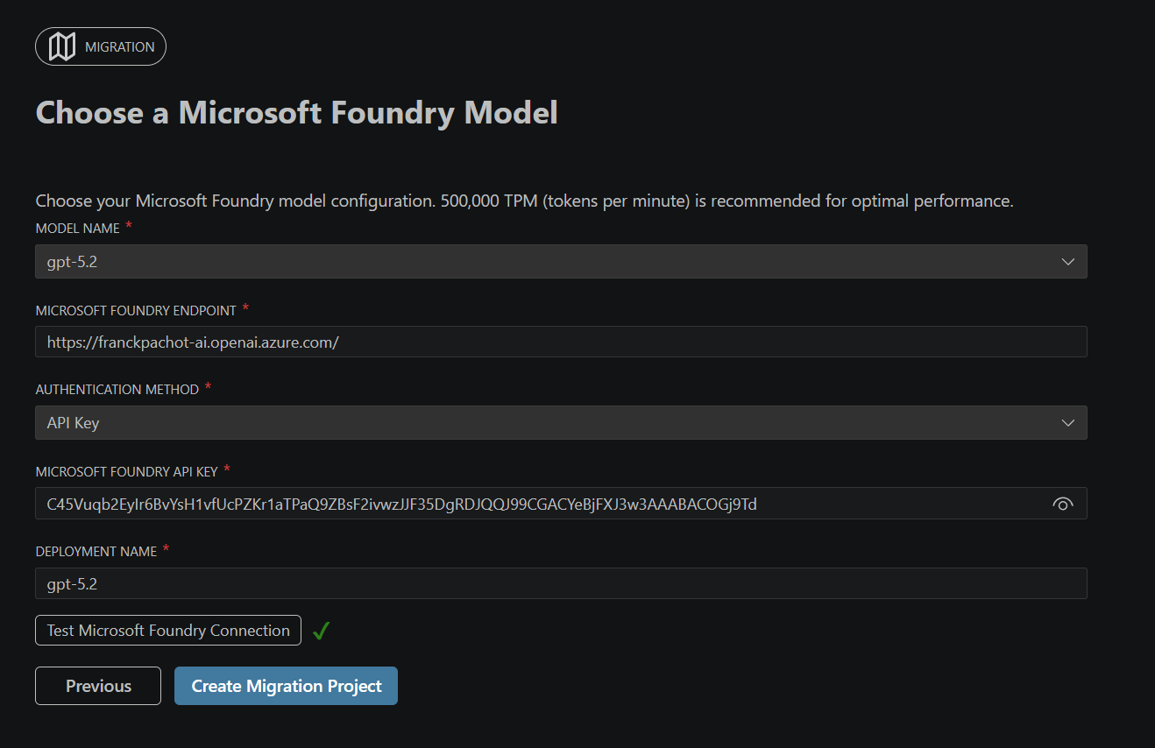Click Create Migration Project button
Screen dimensions: 1155x748
(287, 686)
